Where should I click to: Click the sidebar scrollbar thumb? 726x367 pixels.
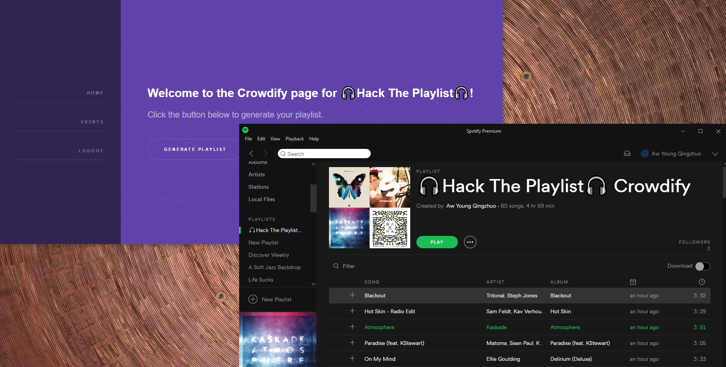pos(313,198)
